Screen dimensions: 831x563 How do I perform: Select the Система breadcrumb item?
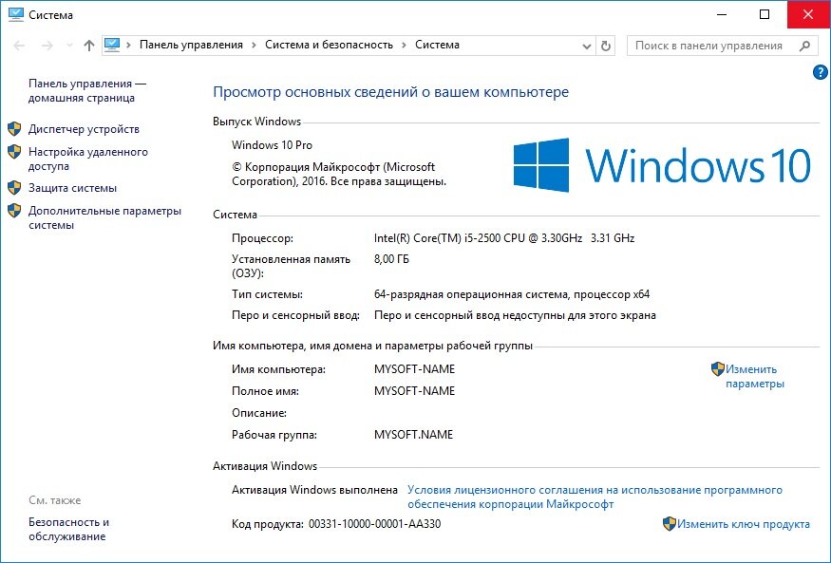click(437, 45)
